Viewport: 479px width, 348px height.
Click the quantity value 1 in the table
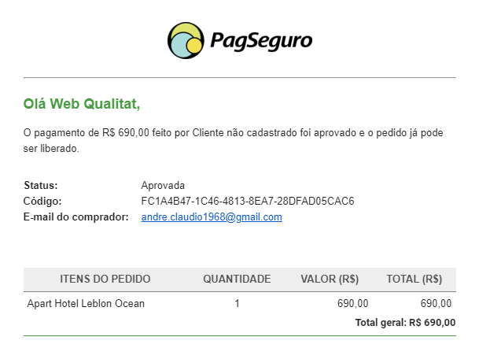237,303
